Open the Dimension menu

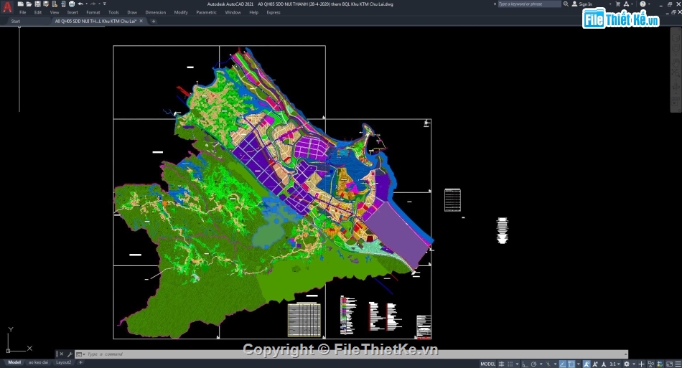(156, 13)
